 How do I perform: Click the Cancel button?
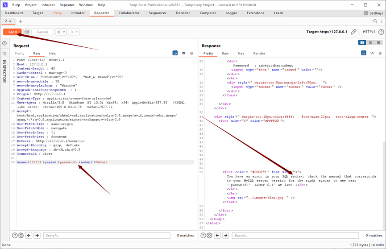tap(42, 32)
